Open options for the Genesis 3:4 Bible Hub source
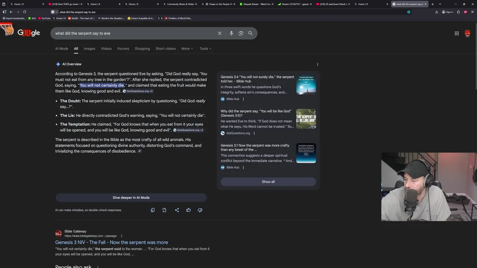Viewport: 477px width, 268px height. point(243,99)
